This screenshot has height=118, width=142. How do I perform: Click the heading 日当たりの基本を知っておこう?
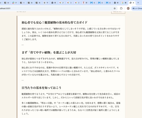coord(41,88)
